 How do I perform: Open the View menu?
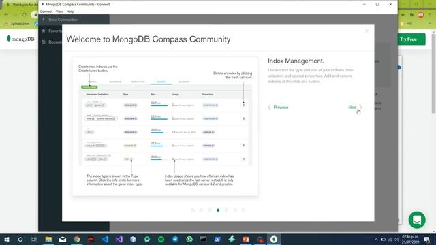click(x=59, y=12)
